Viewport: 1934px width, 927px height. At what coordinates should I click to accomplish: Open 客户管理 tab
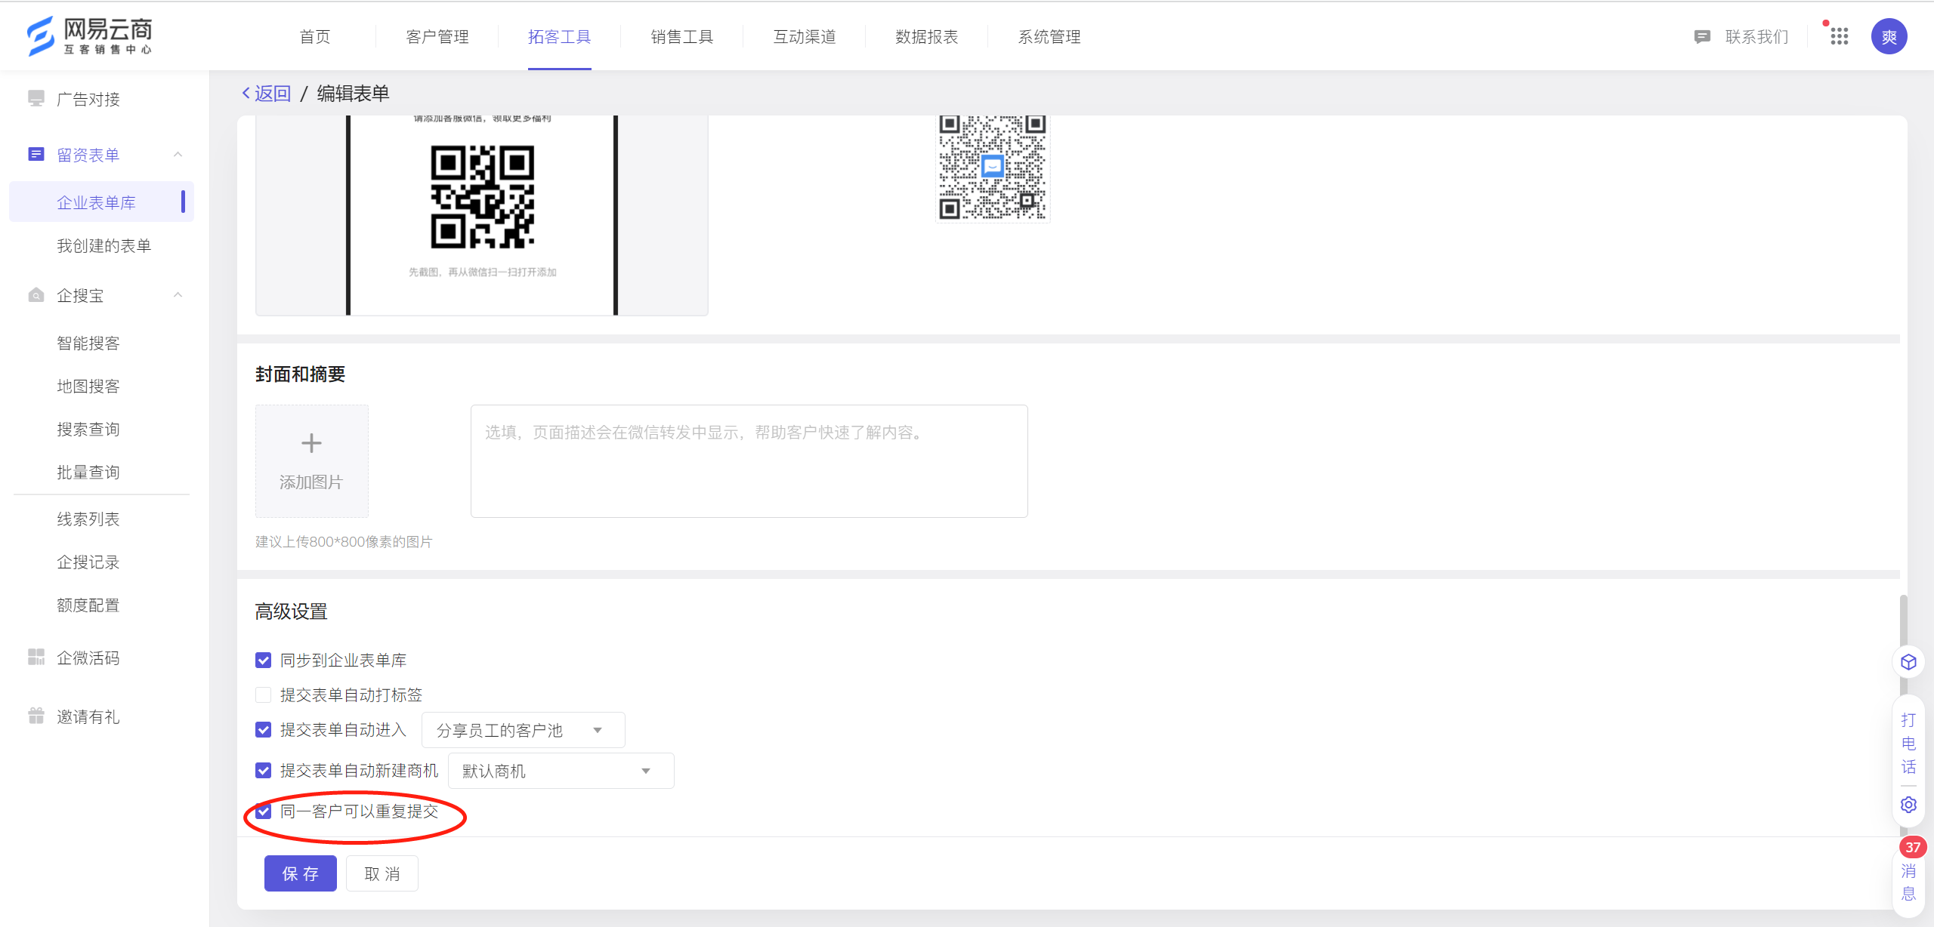(x=437, y=37)
